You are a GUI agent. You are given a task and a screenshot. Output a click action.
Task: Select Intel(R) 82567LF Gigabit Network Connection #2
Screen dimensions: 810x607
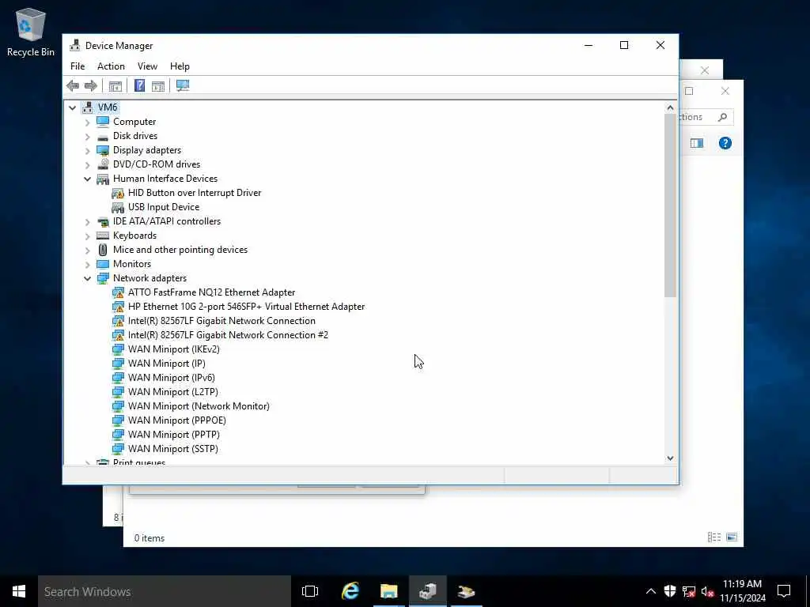228,335
